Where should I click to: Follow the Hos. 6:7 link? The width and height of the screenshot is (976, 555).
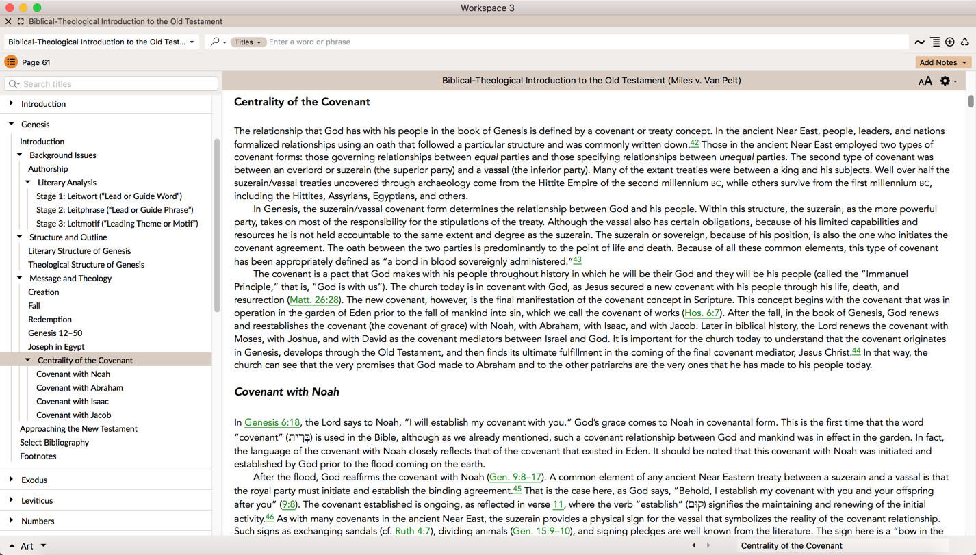[x=702, y=313]
